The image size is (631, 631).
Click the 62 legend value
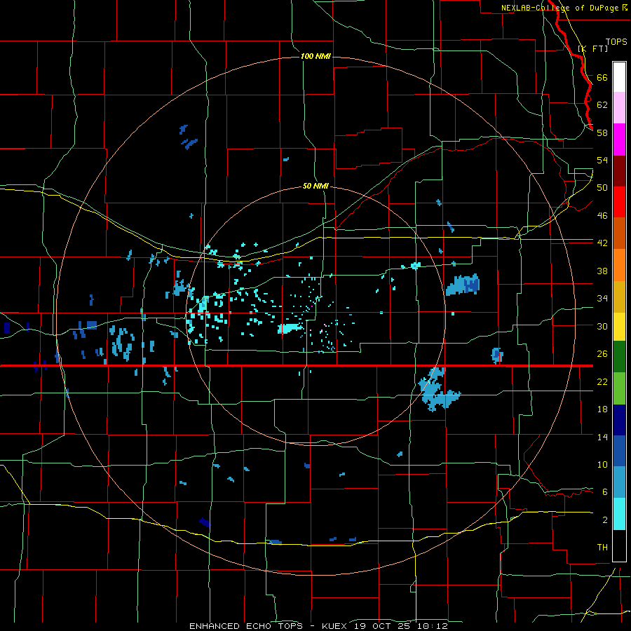coord(602,105)
